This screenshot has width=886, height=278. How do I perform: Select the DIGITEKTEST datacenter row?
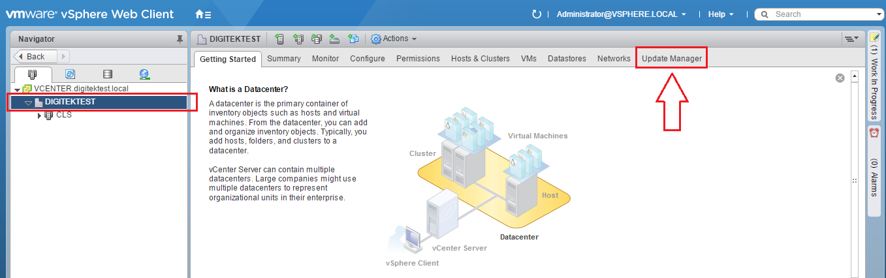click(x=99, y=102)
